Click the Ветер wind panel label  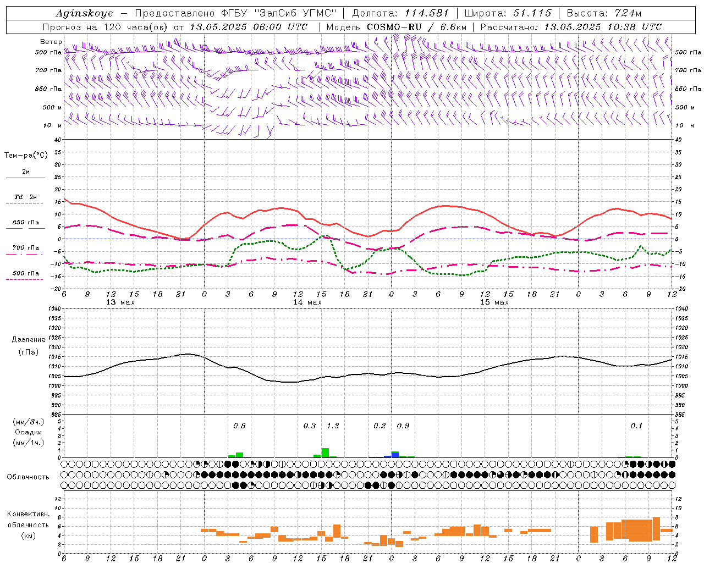(51, 42)
